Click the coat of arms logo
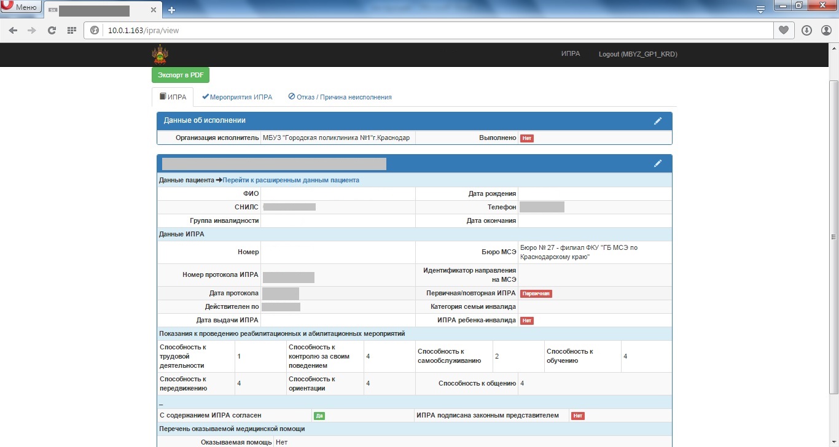This screenshot has width=839, height=447. pyautogui.click(x=159, y=55)
